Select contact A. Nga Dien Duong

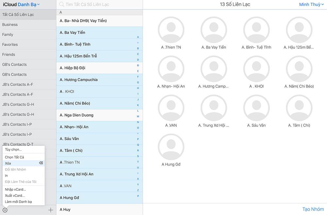coord(99,115)
